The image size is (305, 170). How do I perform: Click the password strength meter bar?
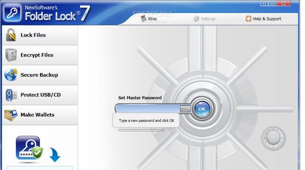click(x=142, y=130)
